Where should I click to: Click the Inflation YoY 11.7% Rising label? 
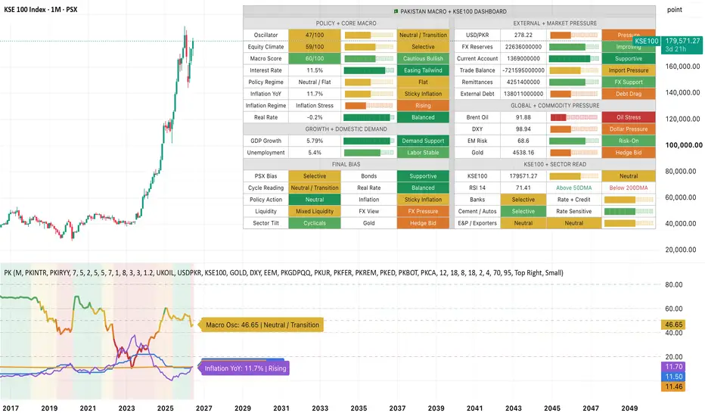[245, 368]
